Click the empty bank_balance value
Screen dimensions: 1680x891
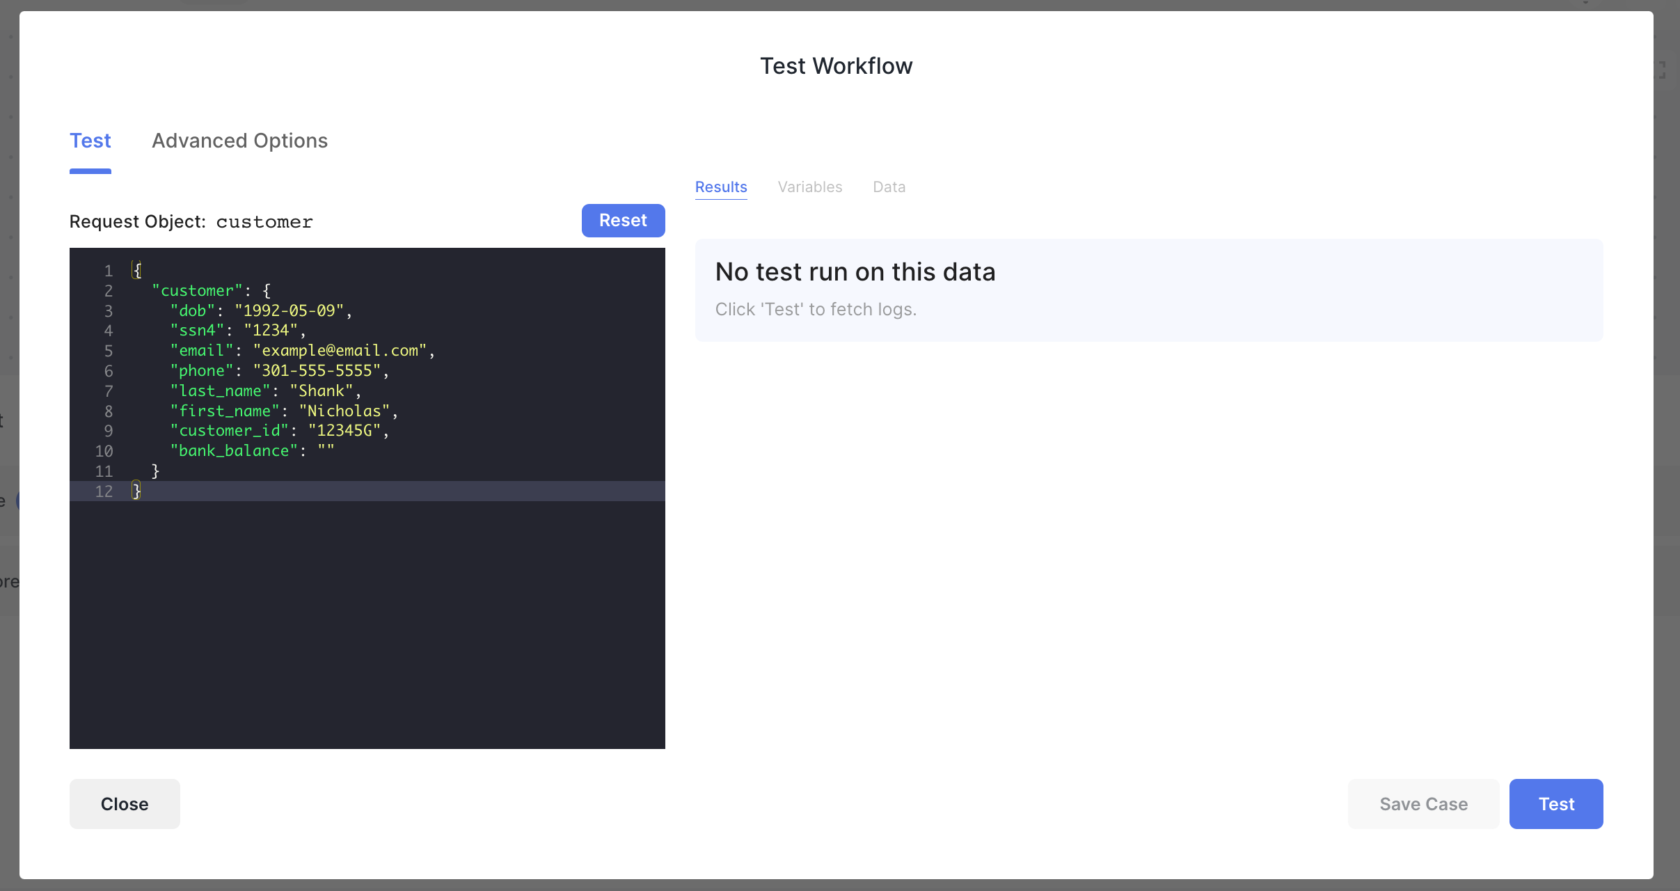pos(326,451)
